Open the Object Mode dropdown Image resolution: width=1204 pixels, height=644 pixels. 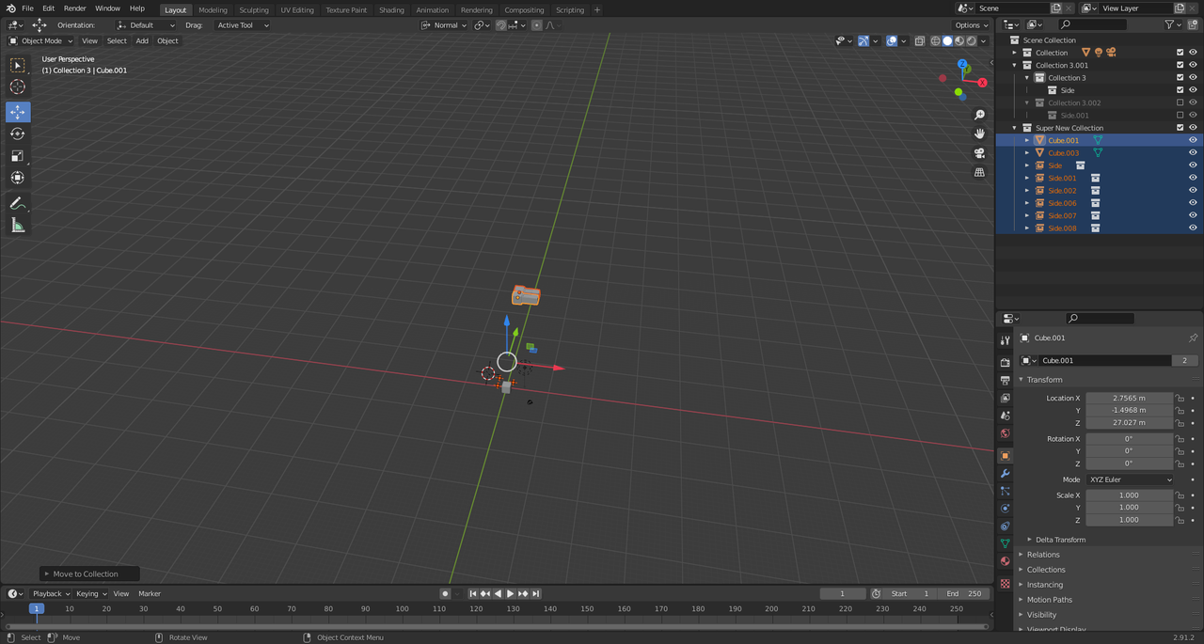click(x=40, y=40)
